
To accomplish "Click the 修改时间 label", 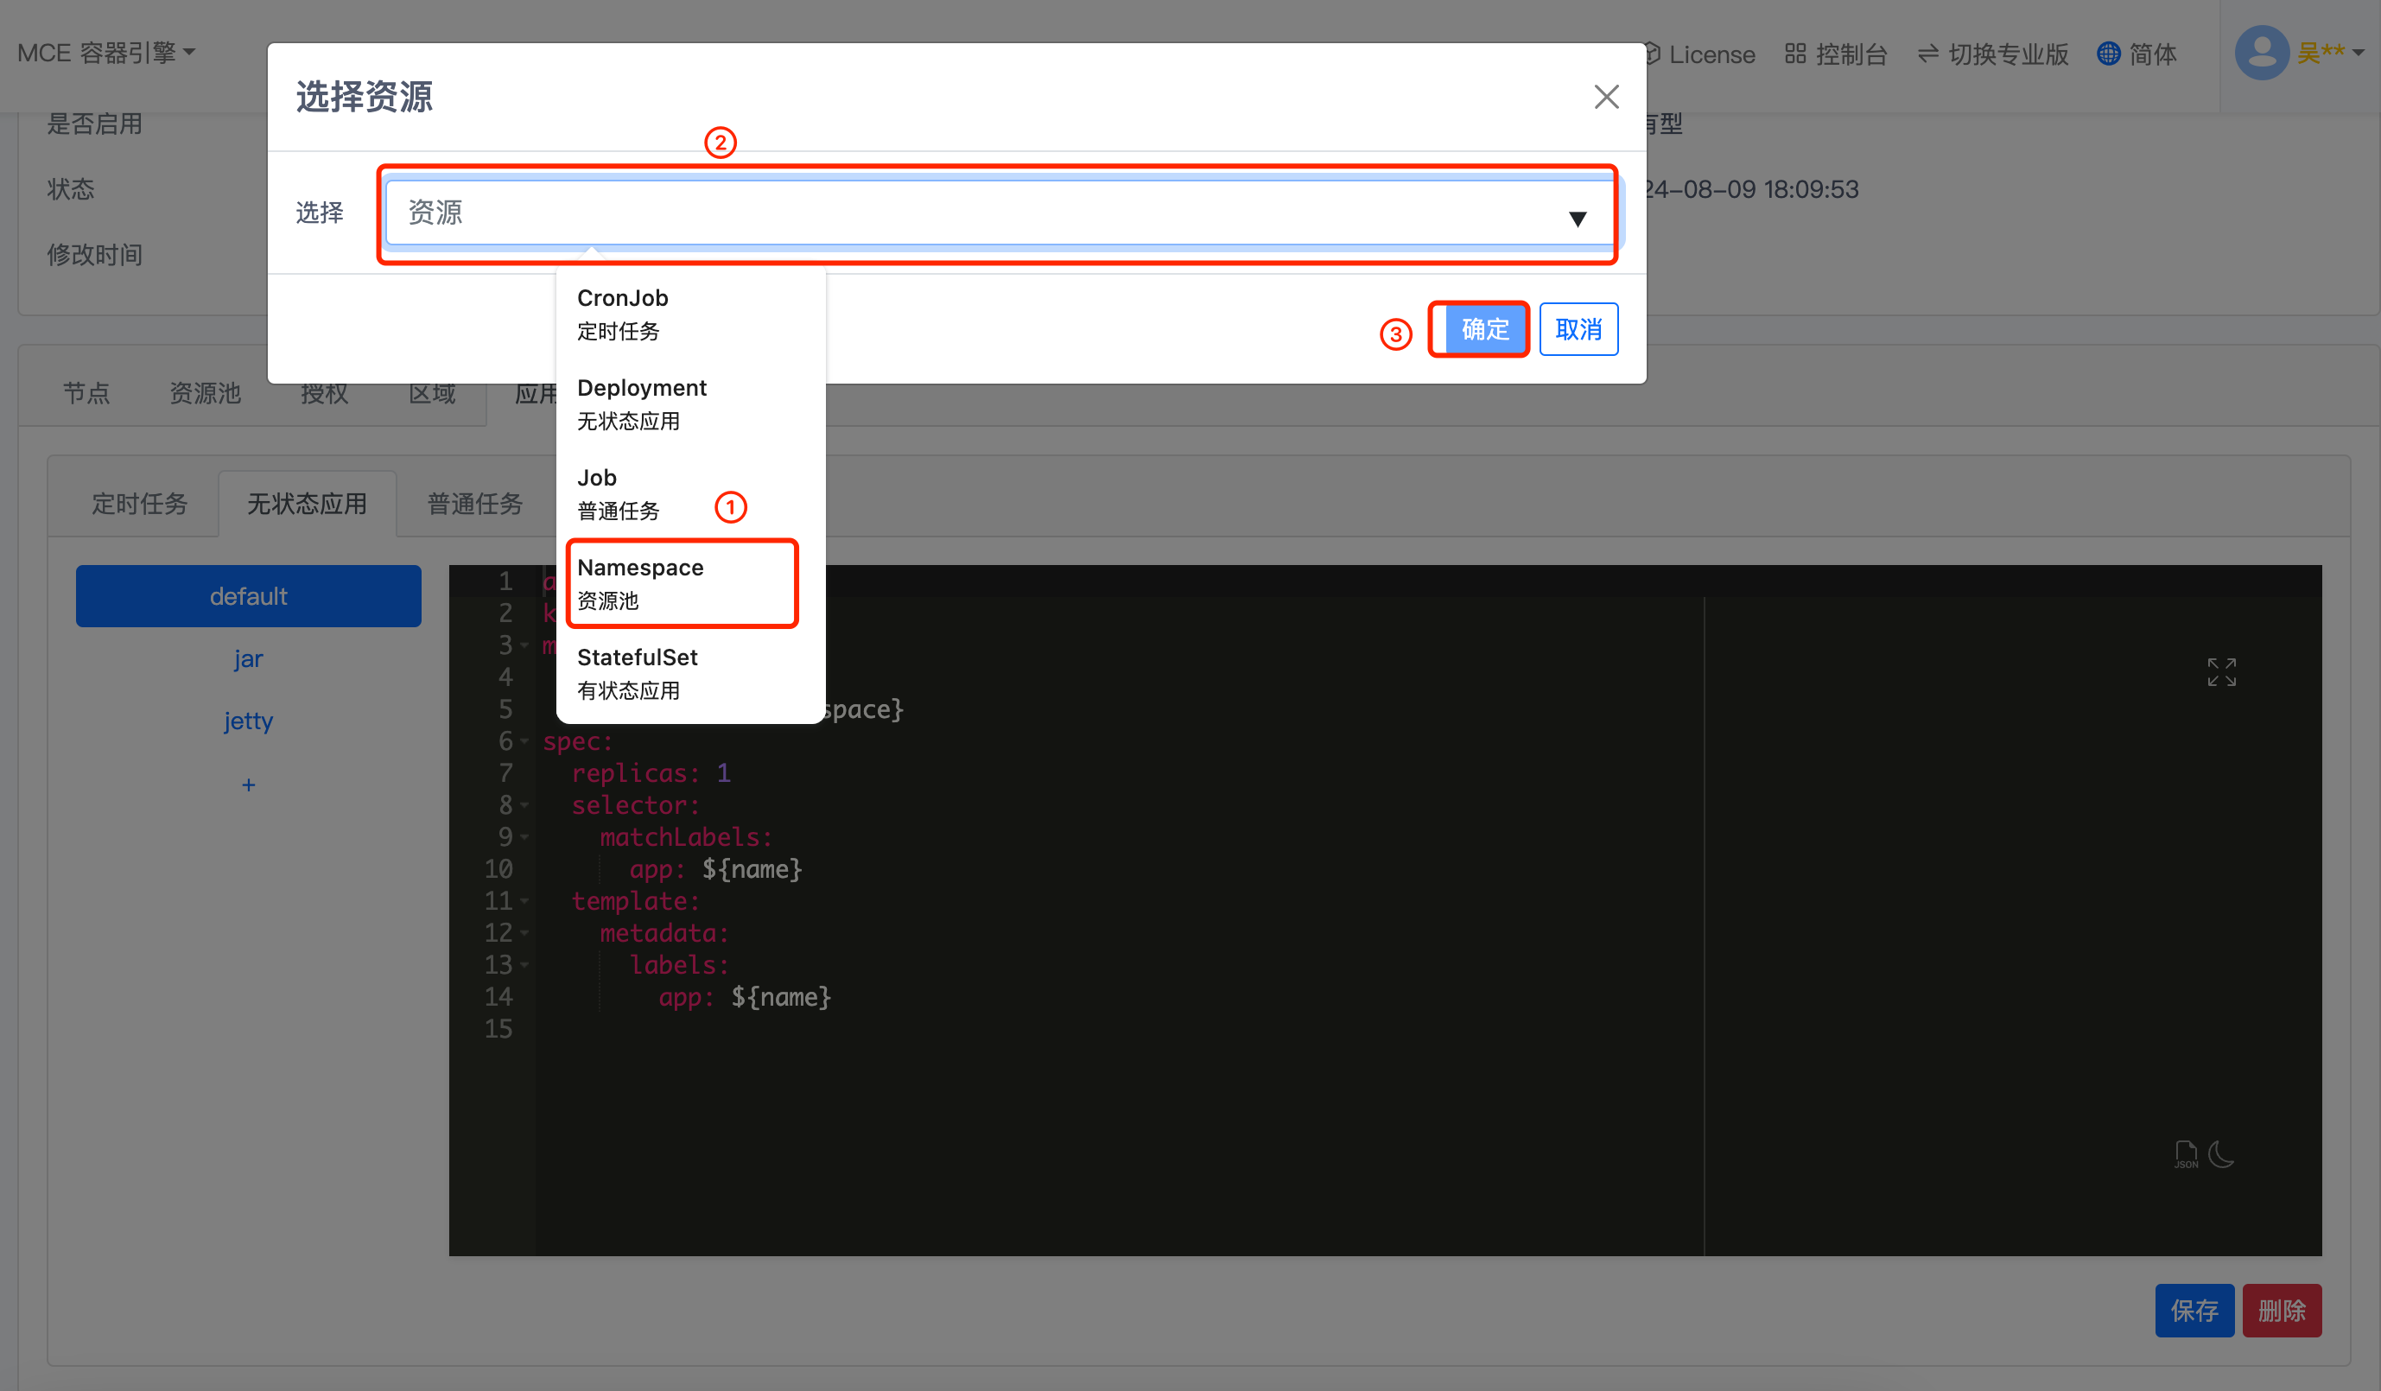I will click(x=94, y=254).
